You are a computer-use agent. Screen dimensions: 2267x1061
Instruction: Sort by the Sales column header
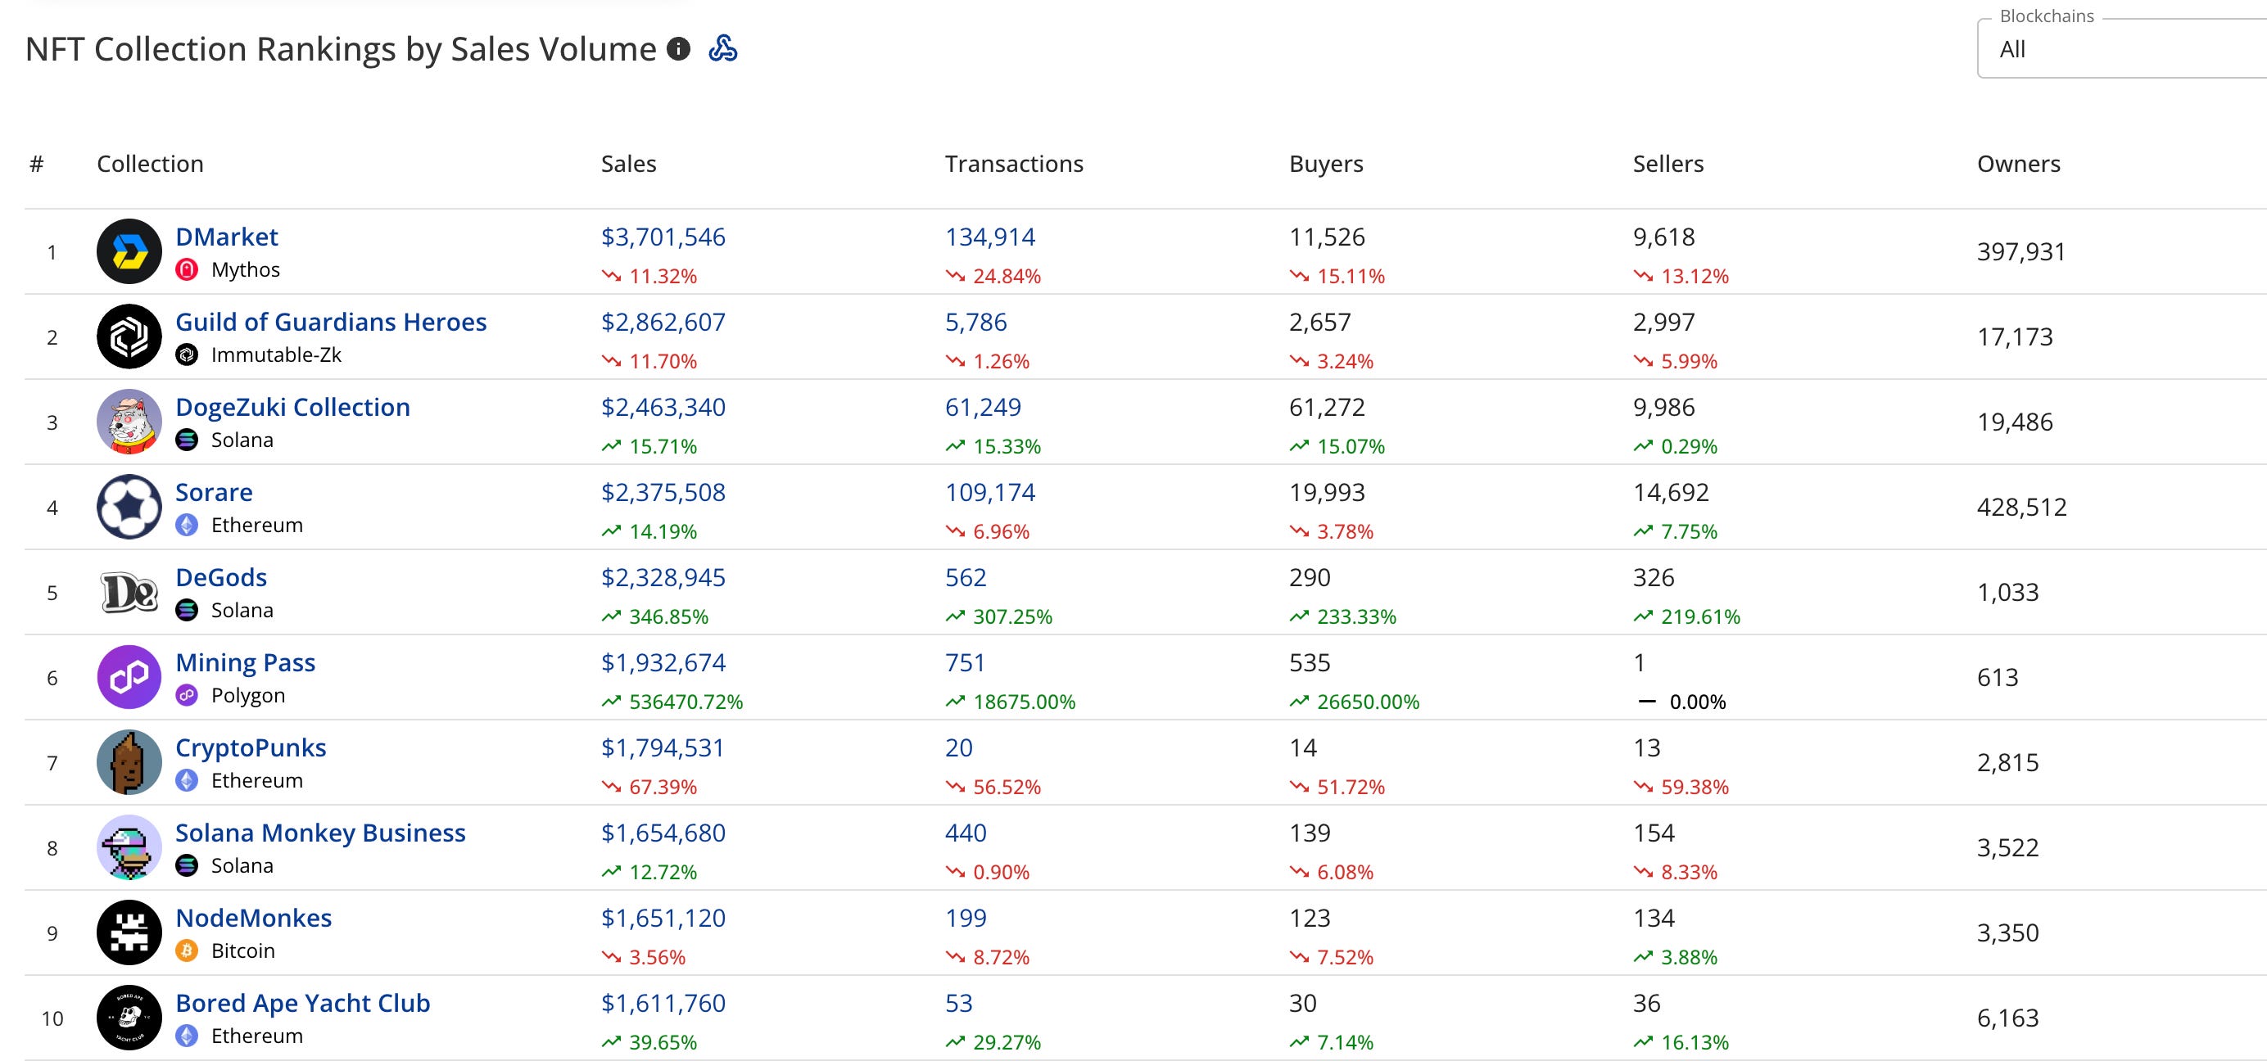[x=628, y=164]
